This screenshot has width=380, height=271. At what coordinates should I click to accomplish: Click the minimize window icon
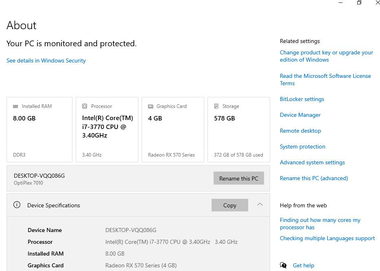pyautogui.click(x=341, y=3)
